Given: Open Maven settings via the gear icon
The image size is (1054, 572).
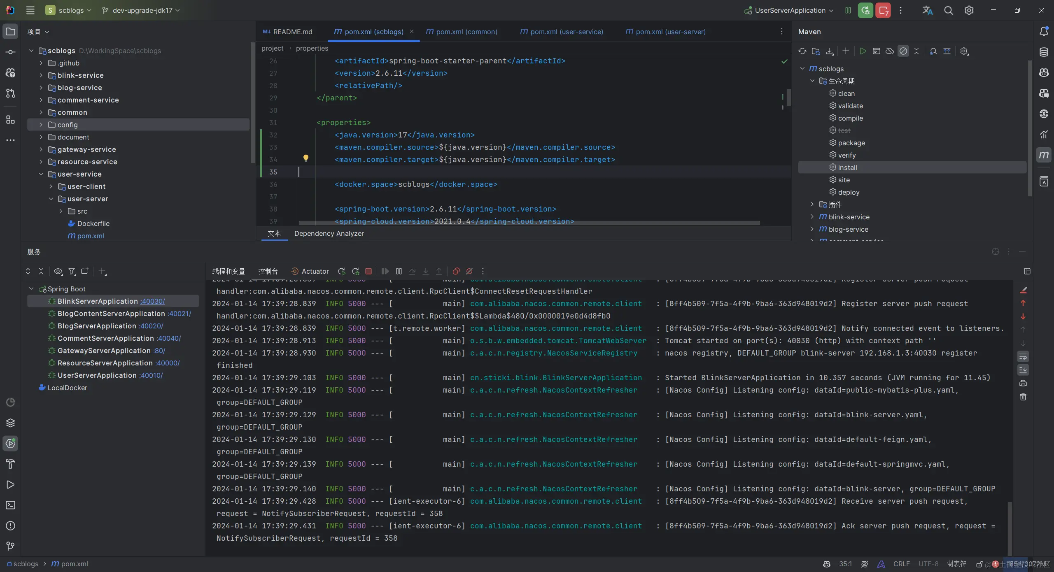Looking at the screenshot, I should pos(964,51).
